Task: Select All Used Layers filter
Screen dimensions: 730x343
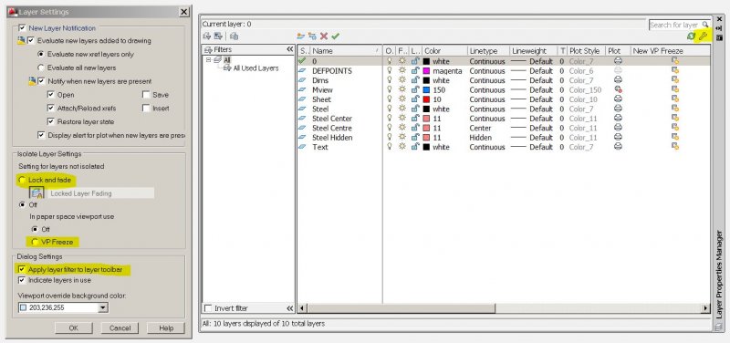Action: [255, 68]
